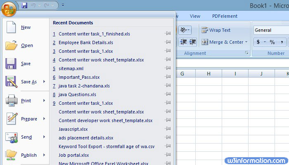The image size is (289, 165).
Task: Pin java task 2-chandana.xls
Action: pos(168,85)
